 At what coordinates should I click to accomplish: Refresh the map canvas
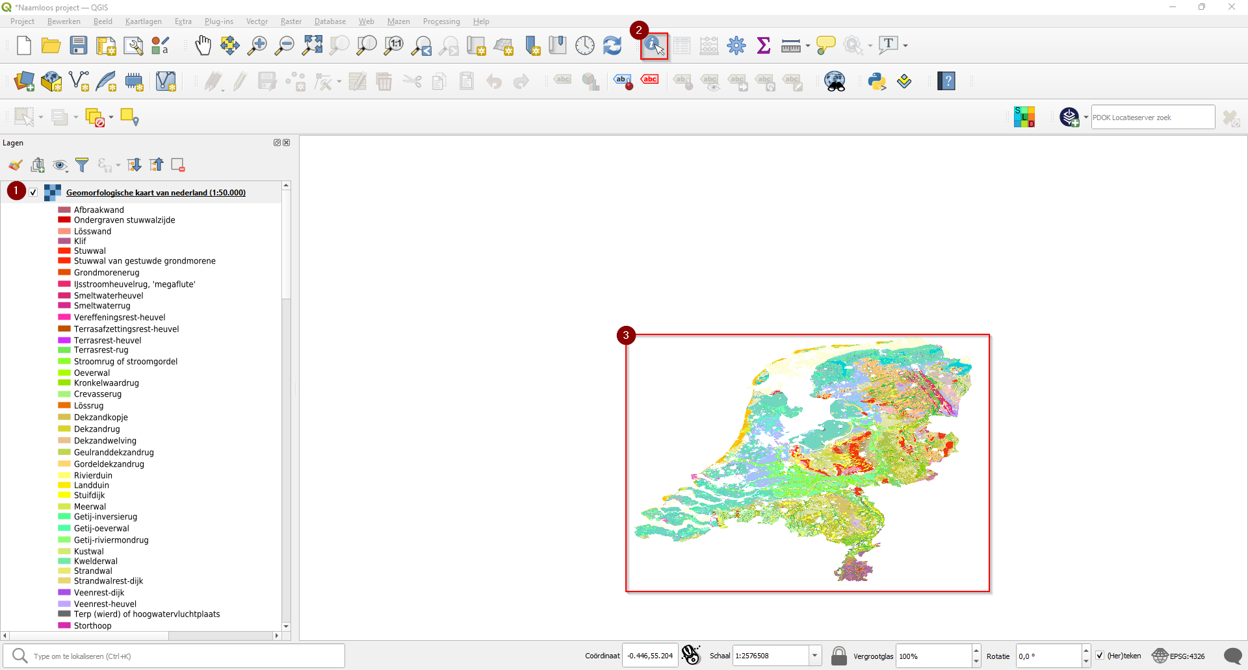pyautogui.click(x=612, y=45)
